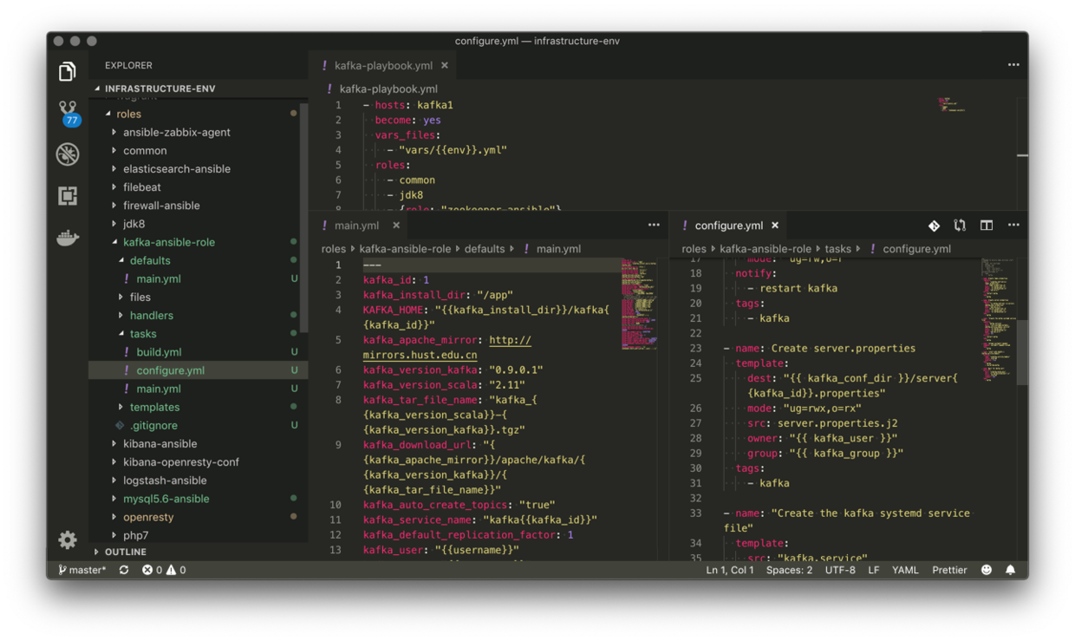Image resolution: width=1075 pixels, height=641 pixels.
Task: Open Source Control view with 77 badge
Action: click(x=68, y=112)
